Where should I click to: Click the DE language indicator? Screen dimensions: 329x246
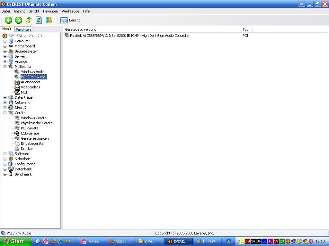click(229, 242)
